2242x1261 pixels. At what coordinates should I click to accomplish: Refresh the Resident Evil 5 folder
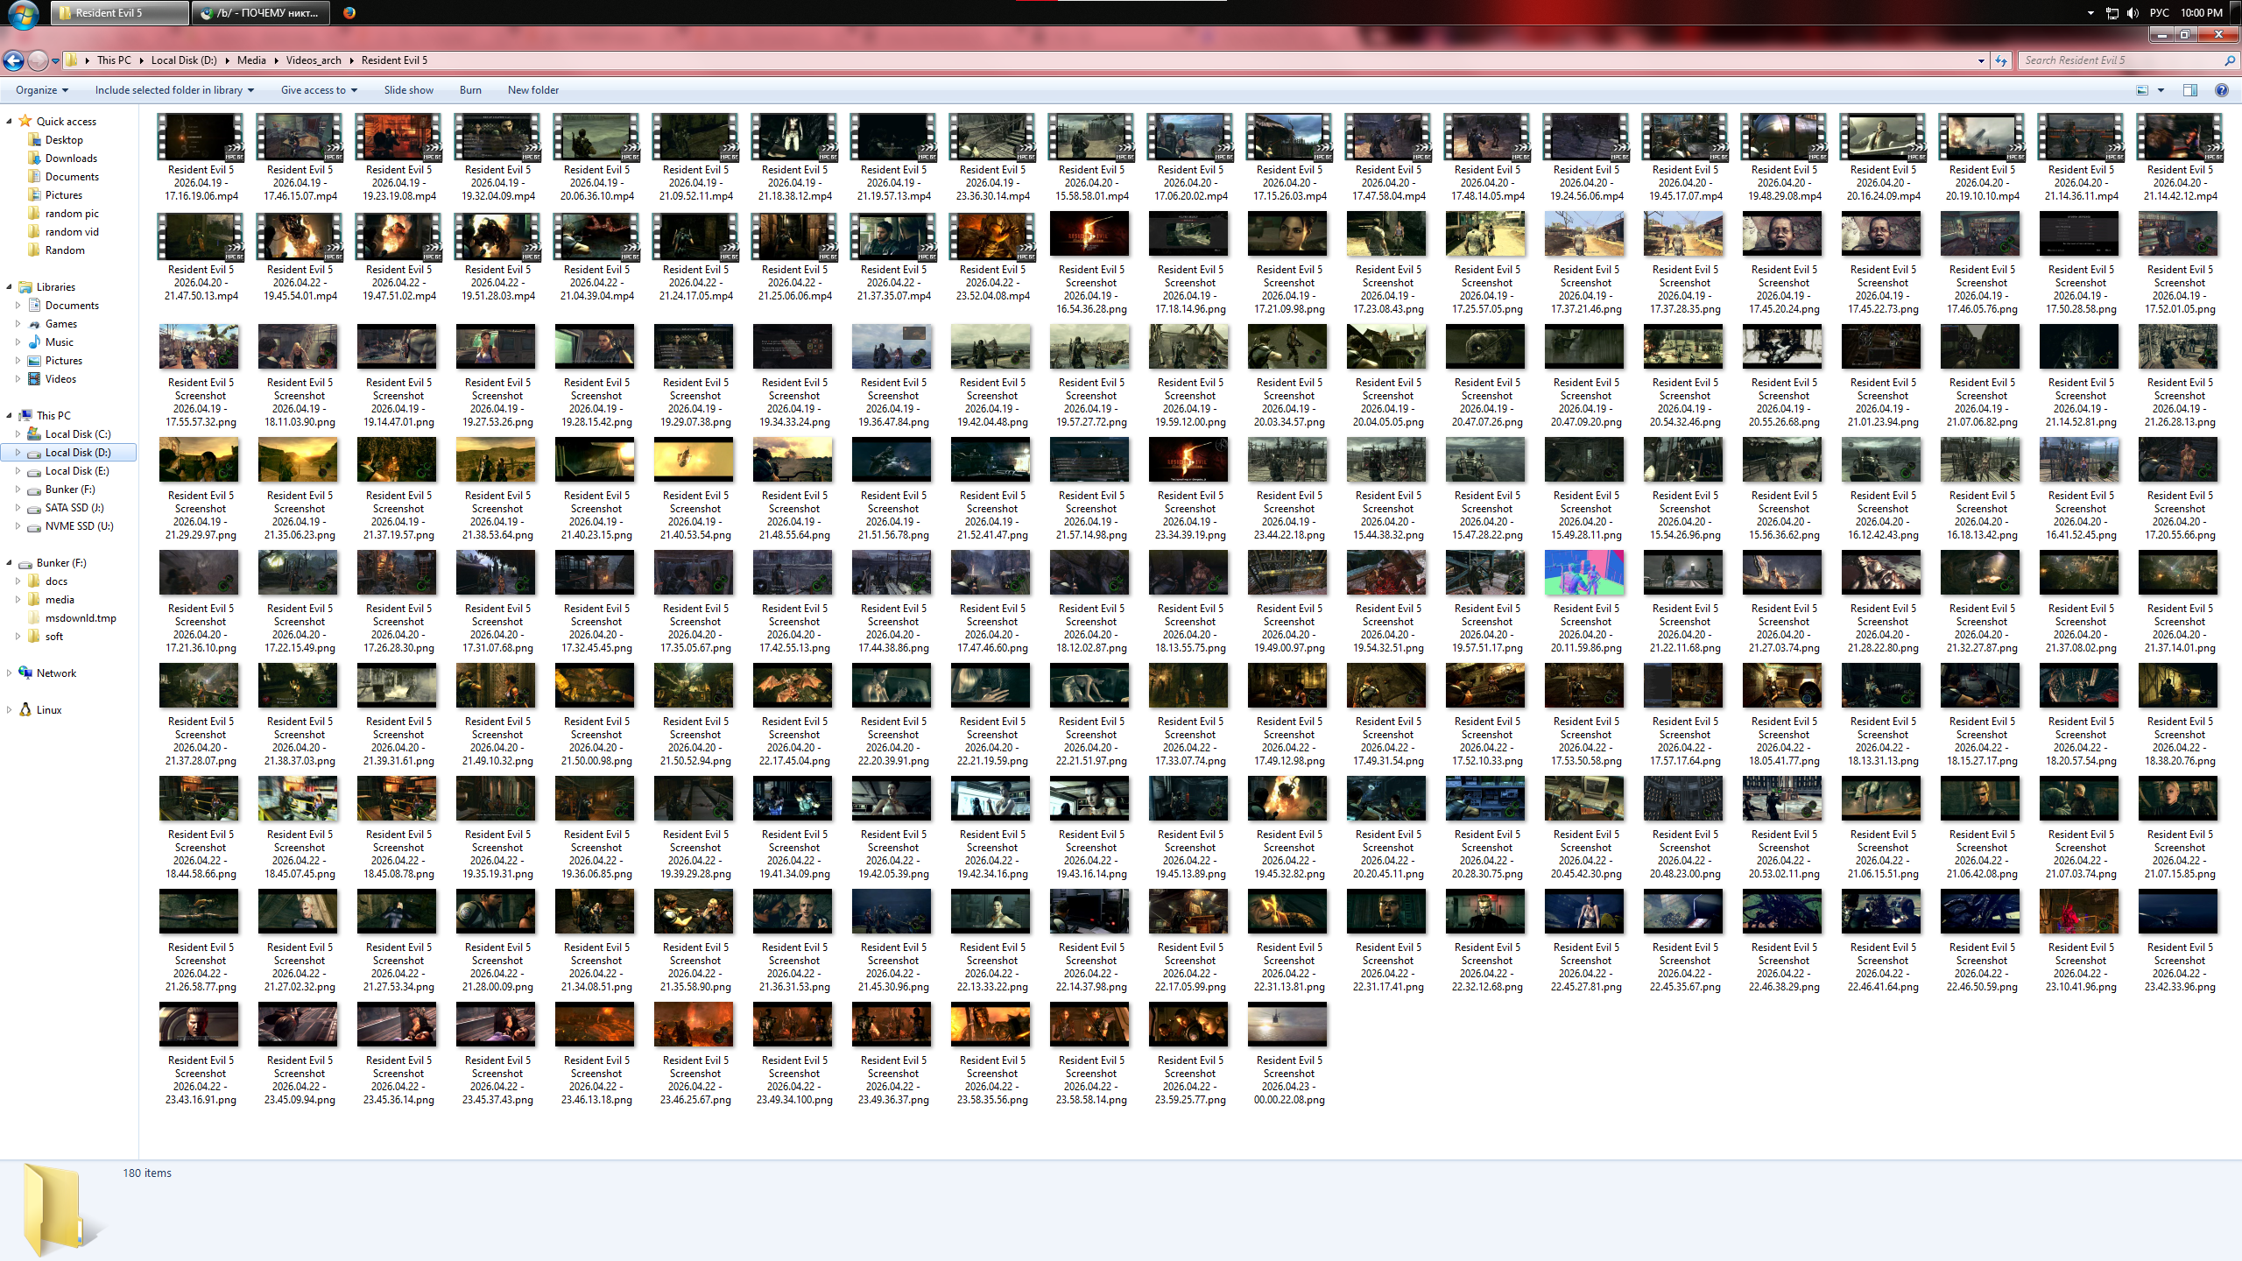pyautogui.click(x=2001, y=60)
